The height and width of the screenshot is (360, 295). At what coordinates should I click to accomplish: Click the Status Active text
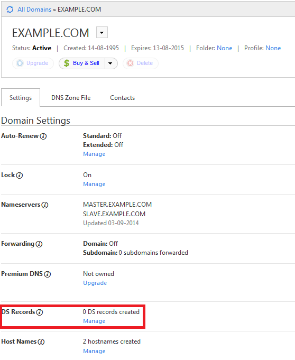tap(32, 48)
